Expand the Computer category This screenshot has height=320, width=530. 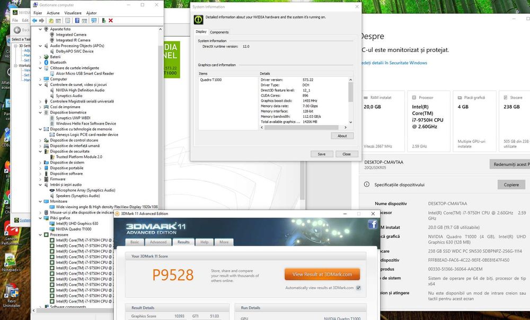pos(40,79)
